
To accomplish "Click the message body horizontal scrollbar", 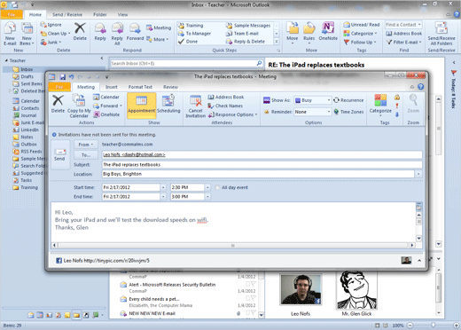I will coord(233,246).
